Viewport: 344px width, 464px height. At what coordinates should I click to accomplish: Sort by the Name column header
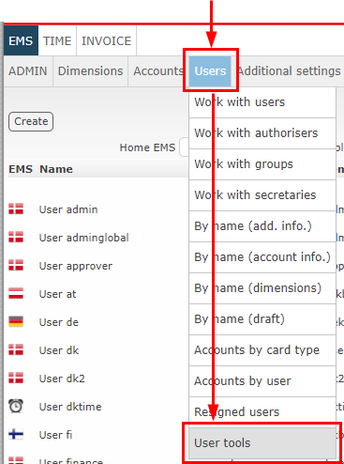point(56,169)
